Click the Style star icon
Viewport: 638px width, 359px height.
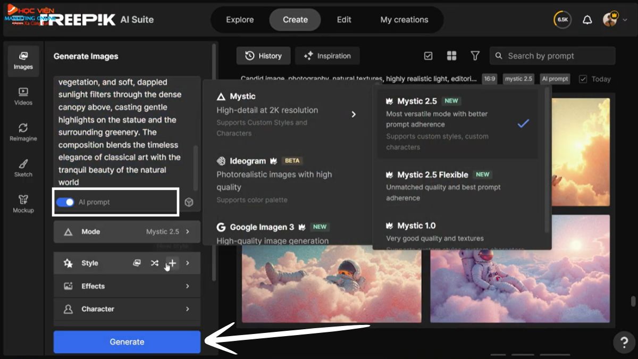pos(68,263)
